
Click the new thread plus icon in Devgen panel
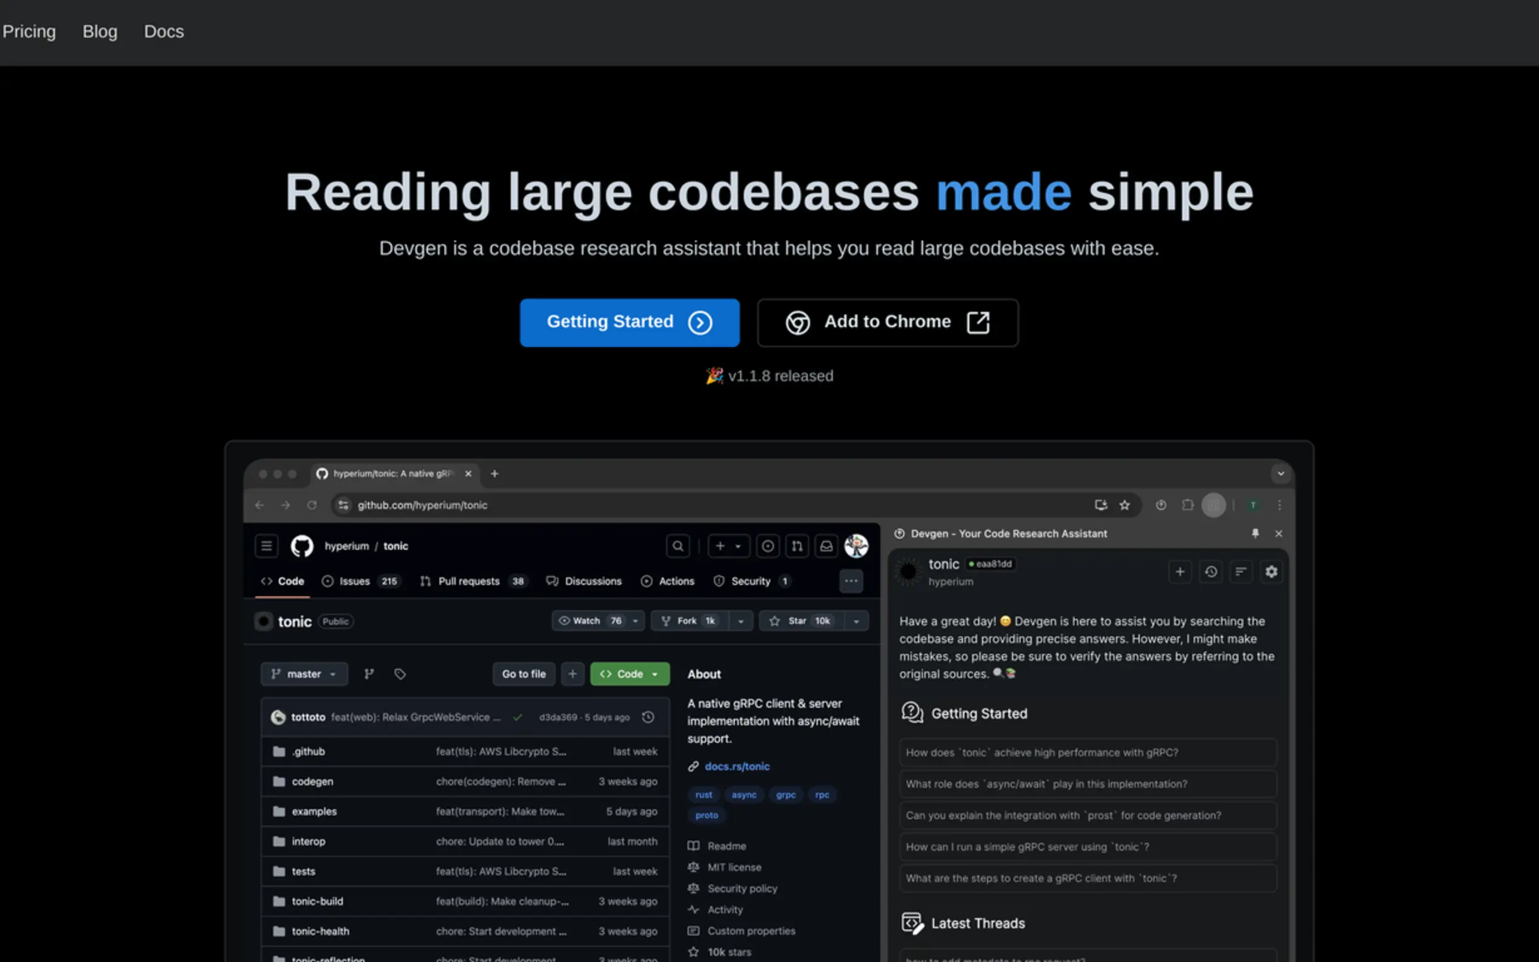1179,571
